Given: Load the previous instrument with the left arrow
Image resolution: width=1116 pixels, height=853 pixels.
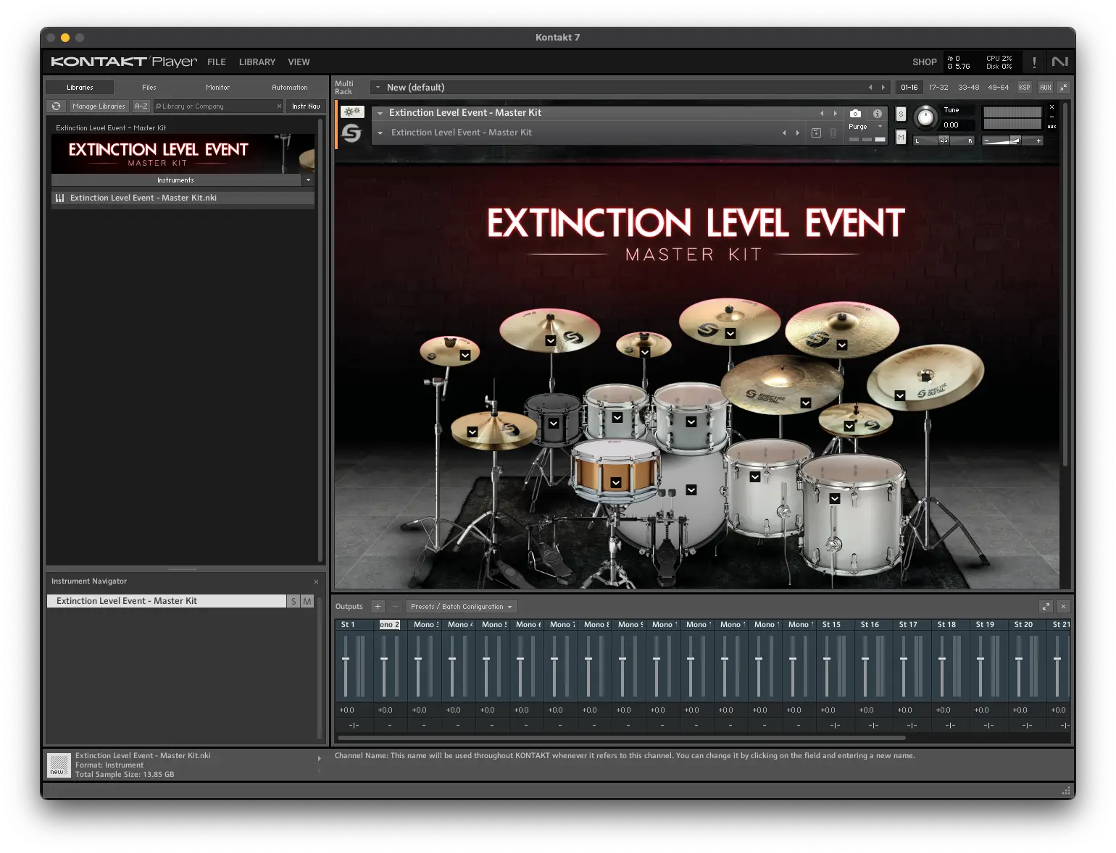Looking at the screenshot, I should click(822, 114).
